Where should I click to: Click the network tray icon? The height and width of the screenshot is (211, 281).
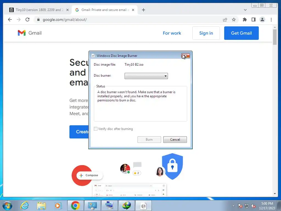click(x=247, y=206)
